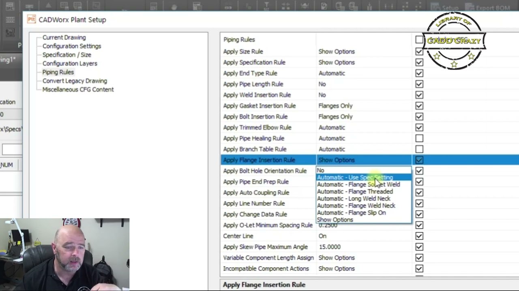Uncheck Apply O-Let Minimum Spacing Rule checkbox
Viewport: 519px width, 291px height.
(x=419, y=225)
